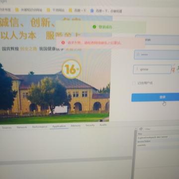Tick the remember username checkbox
The height and width of the screenshot is (179, 179).
tap(134, 83)
